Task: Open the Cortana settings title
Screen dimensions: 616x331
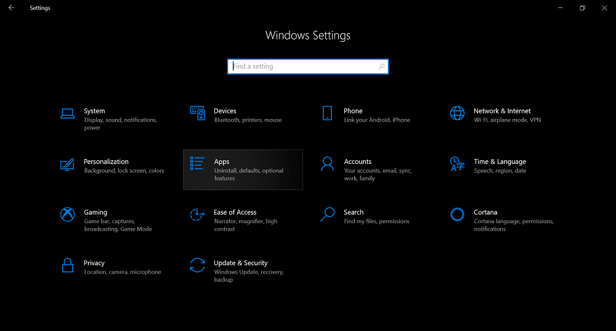Action: pyautogui.click(x=485, y=212)
